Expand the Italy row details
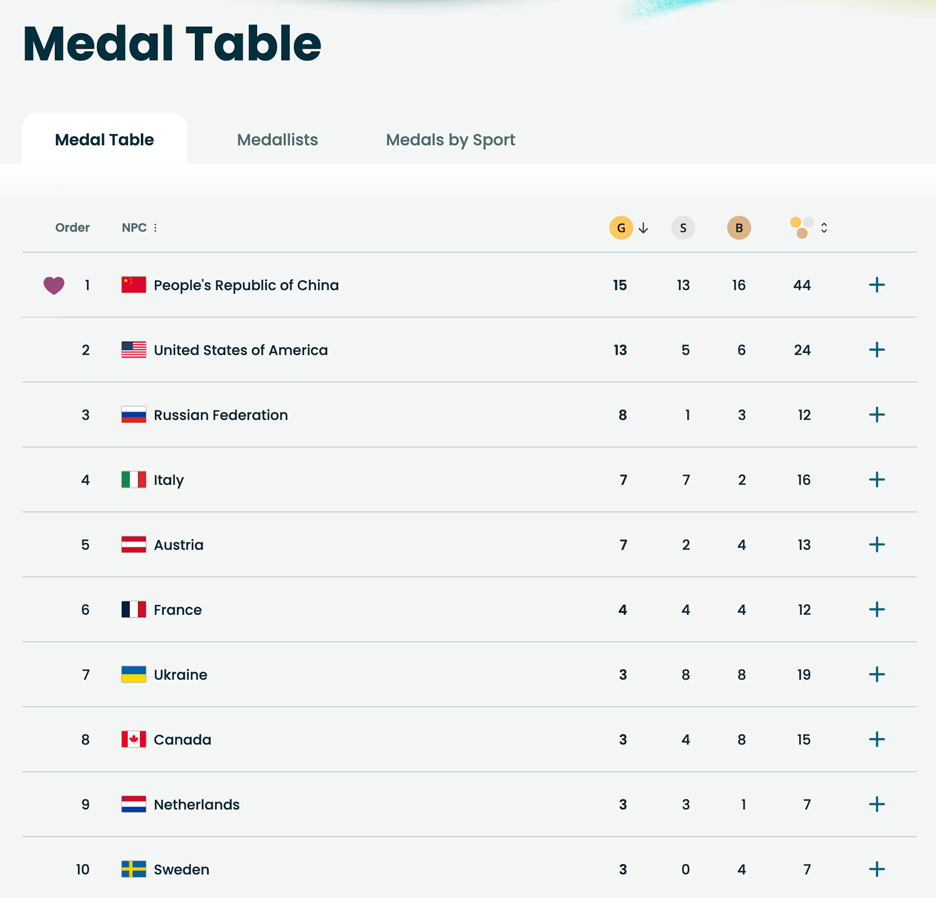Viewport: 936px width, 898px height. [x=877, y=480]
